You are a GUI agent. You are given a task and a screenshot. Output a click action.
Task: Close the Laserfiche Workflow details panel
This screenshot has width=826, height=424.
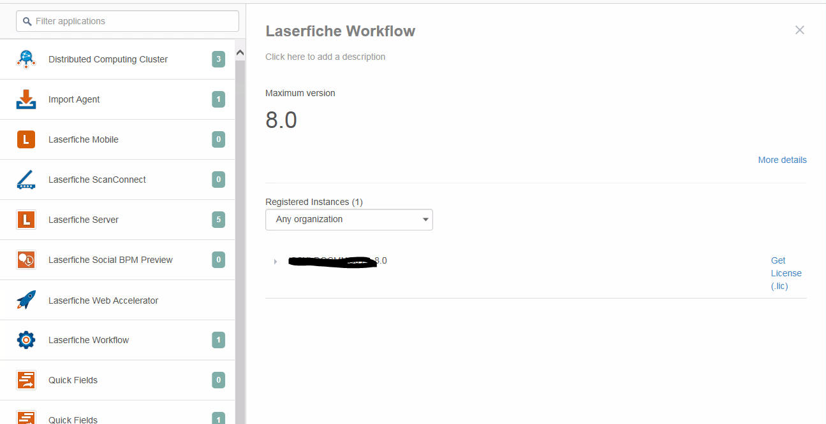[x=800, y=30]
